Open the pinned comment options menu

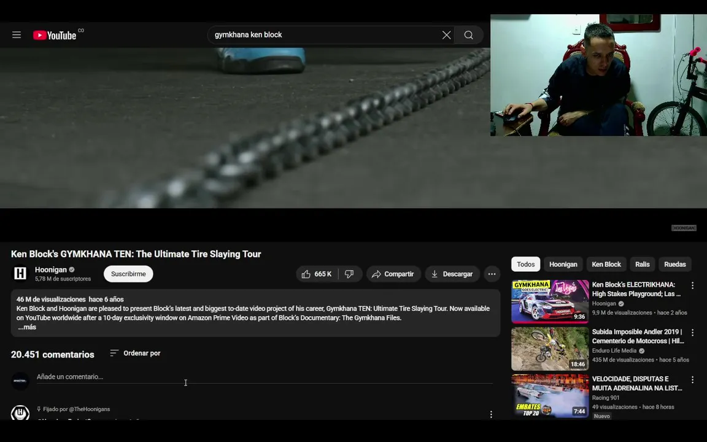[491, 414]
